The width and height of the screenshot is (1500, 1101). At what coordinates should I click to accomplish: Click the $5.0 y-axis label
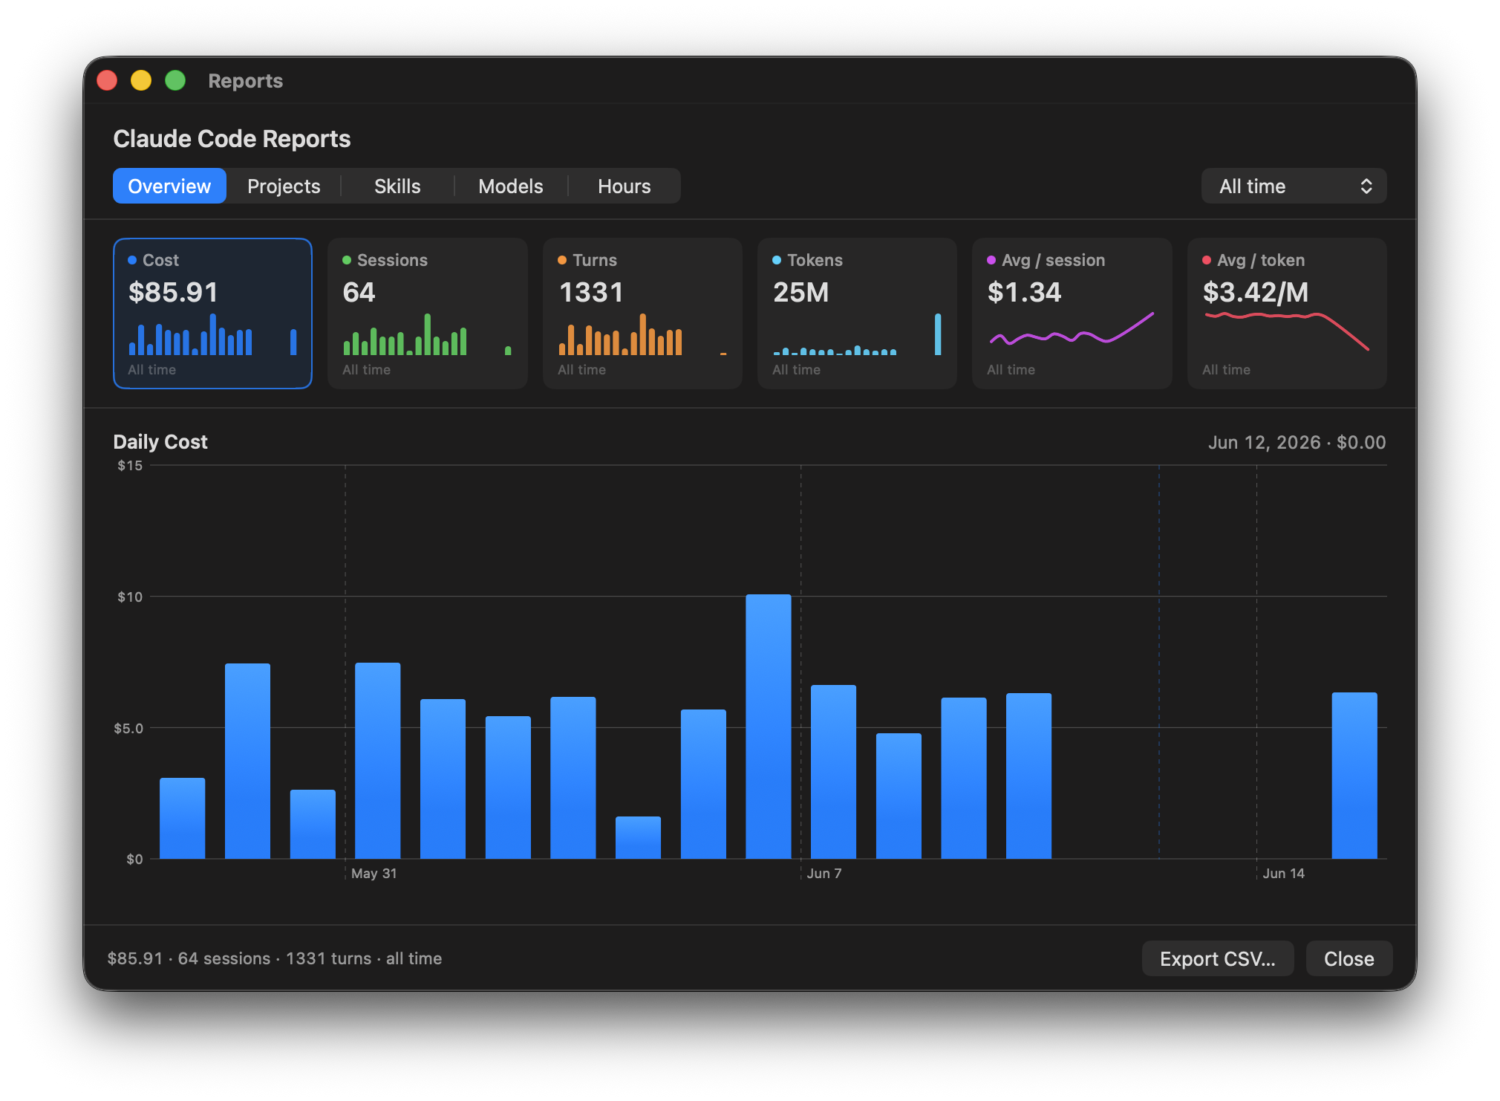click(128, 728)
